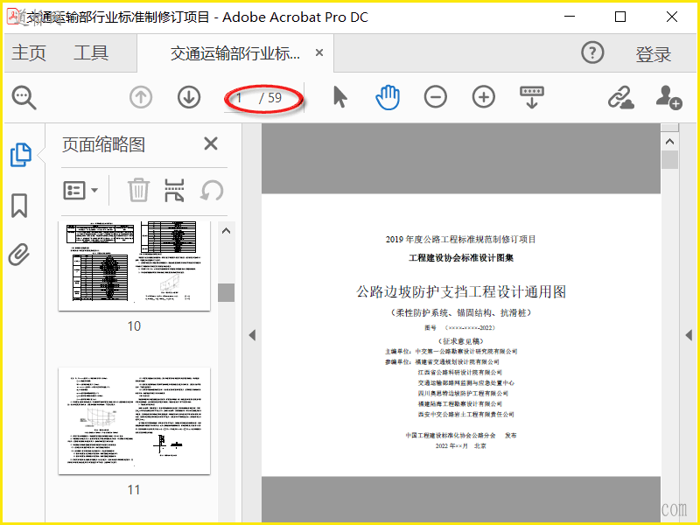Activate the selection arrow tool
700x525 pixels.
[x=339, y=97]
